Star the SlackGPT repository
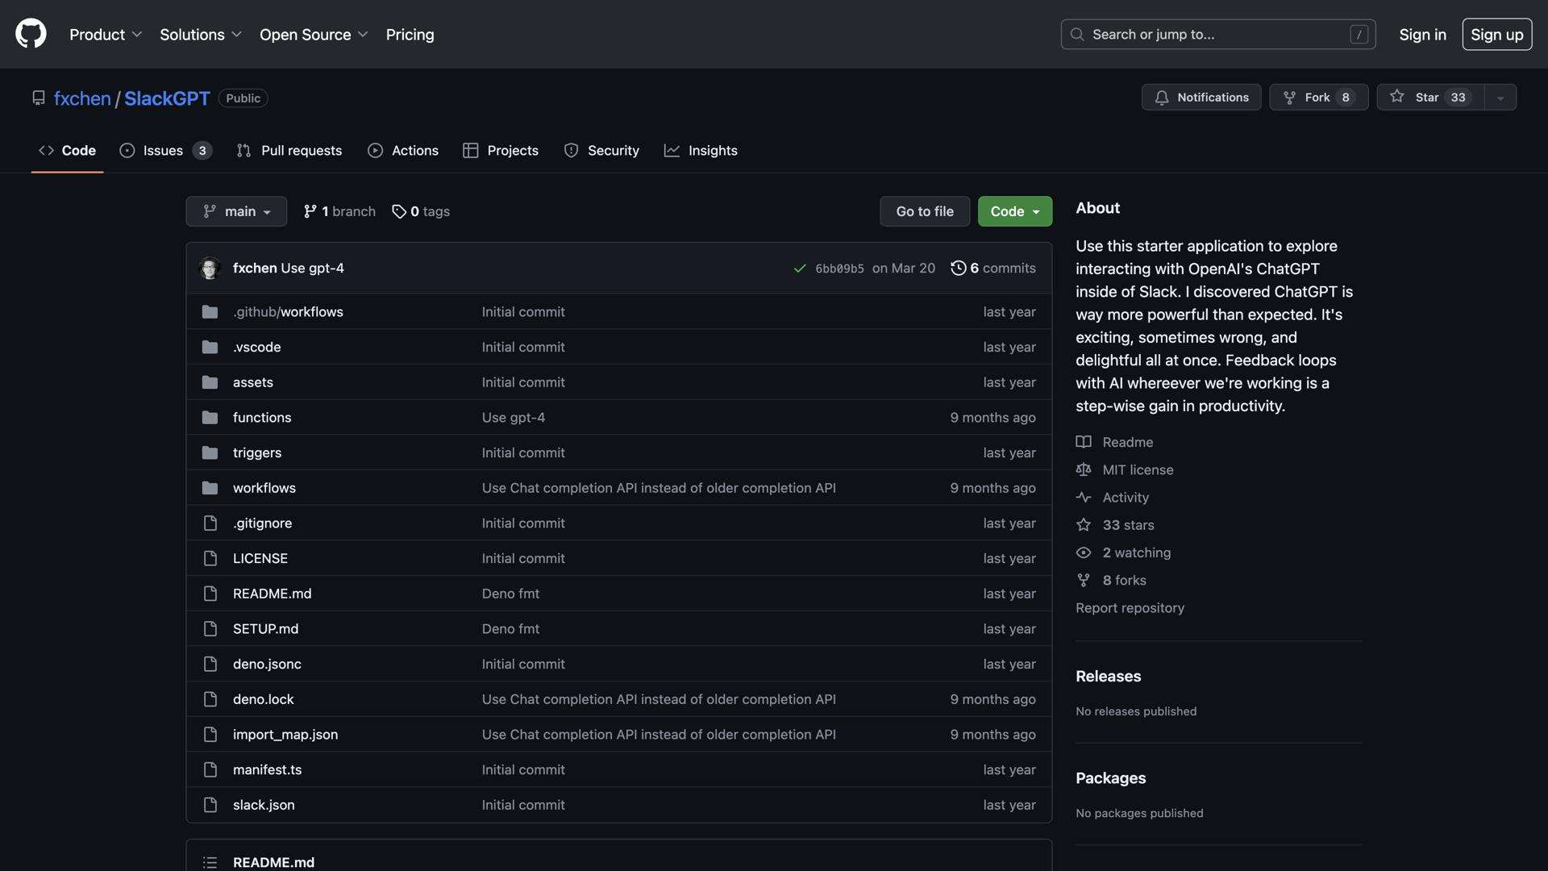 [x=1429, y=98]
